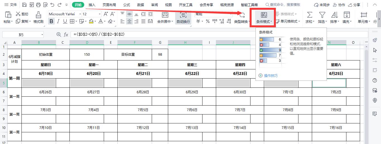
Task: Open the 审阅 Review tab
Action: point(155,5)
